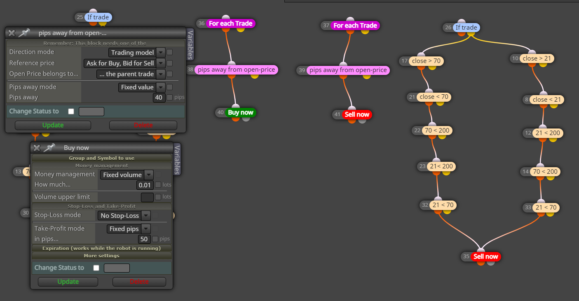The height and width of the screenshot is (301, 579).
Task: Click the How much lots field
Action: pyautogui.click(x=145, y=185)
